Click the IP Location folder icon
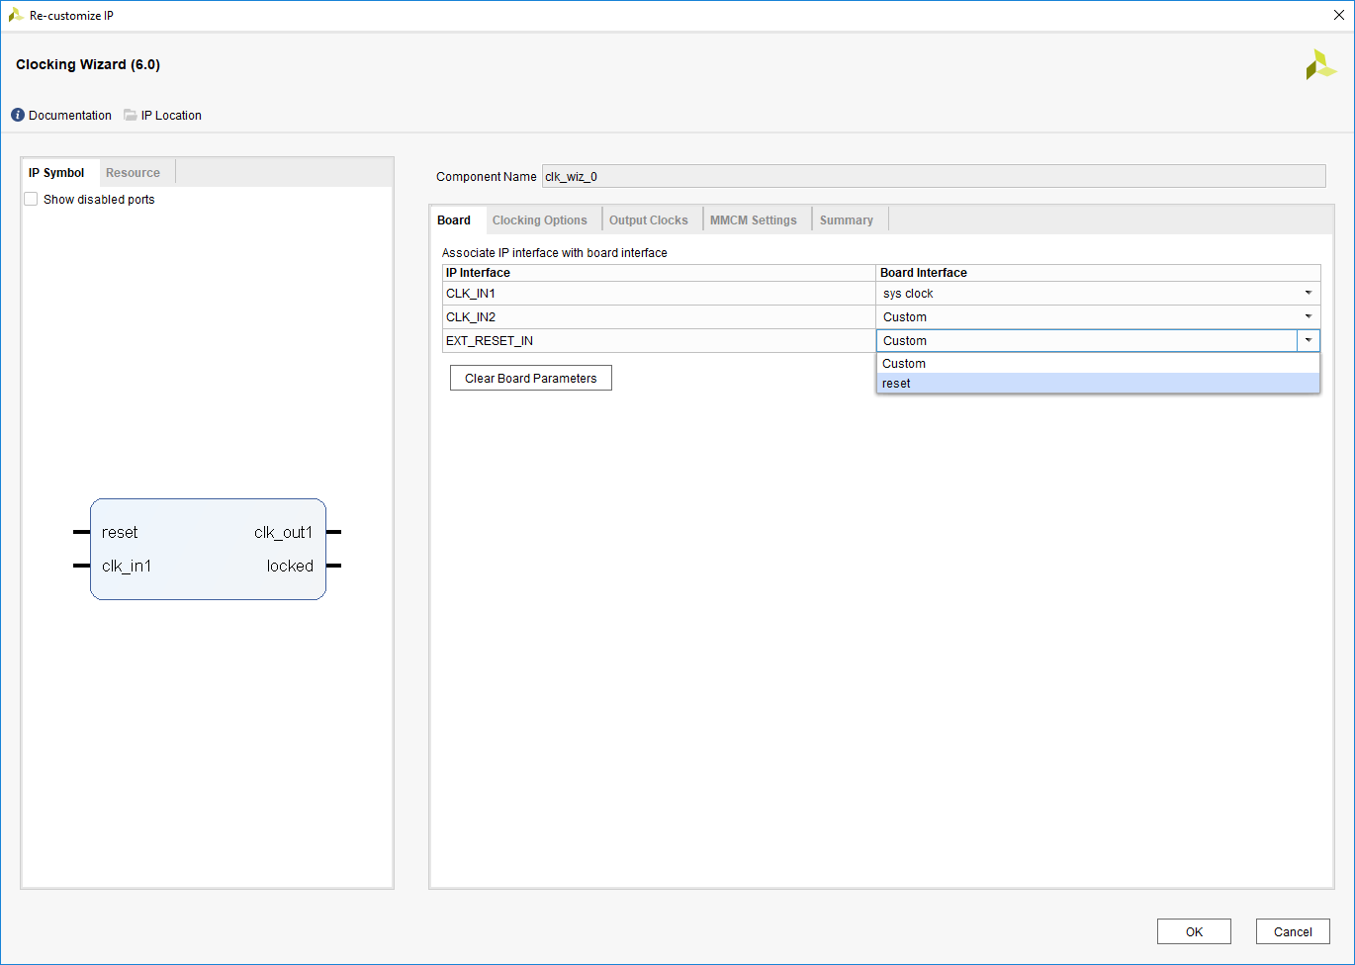The width and height of the screenshot is (1355, 965). coord(131,115)
